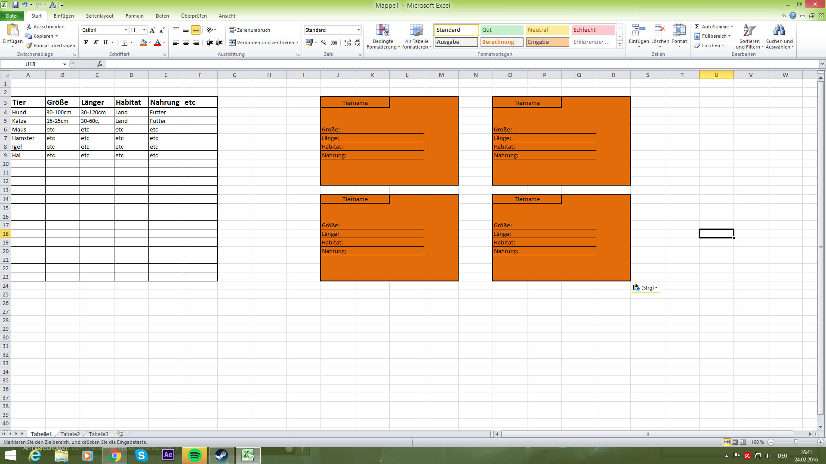826x464 pixels.
Task: Click Sortieren und Filtern
Action: 750,37
